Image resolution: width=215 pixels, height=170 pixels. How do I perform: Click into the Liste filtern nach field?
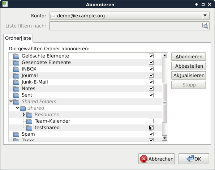[x=125, y=26]
